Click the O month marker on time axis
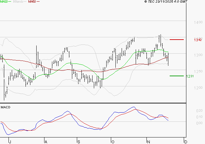The image size is (205, 144). [113, 142]
